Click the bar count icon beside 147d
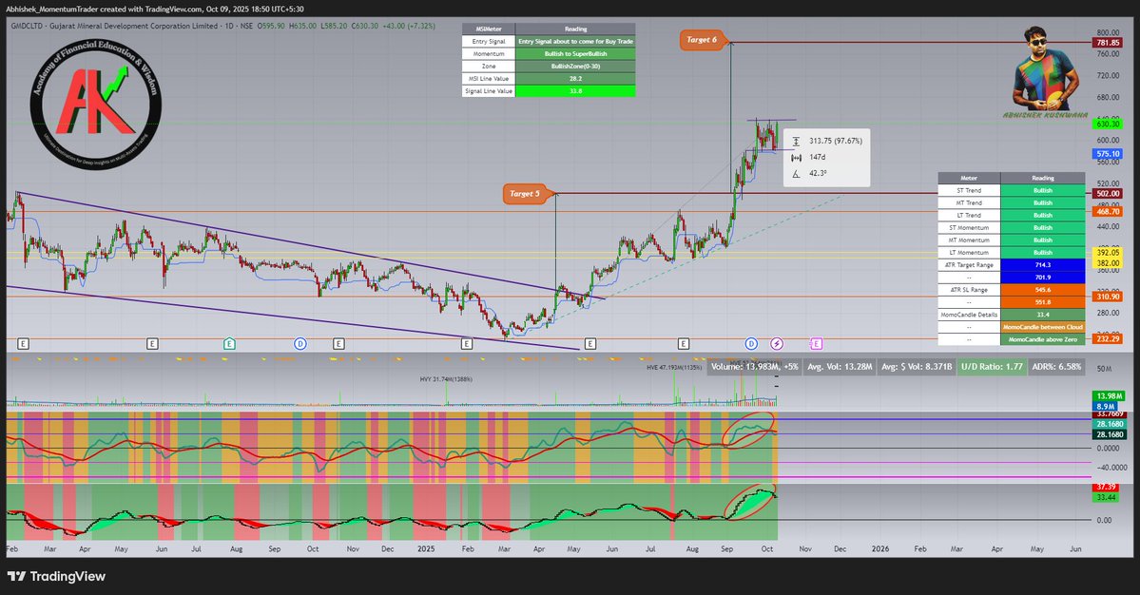Image resolution: width=1140 pixels, height=595 pixels. click(x=796, y=157)
